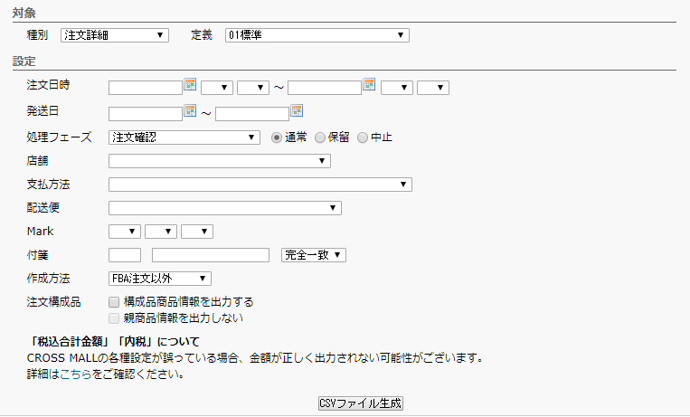Select the 保留 radio button
Image resolution: width=690 pixels, height=417 pixels.
point(320,137)
